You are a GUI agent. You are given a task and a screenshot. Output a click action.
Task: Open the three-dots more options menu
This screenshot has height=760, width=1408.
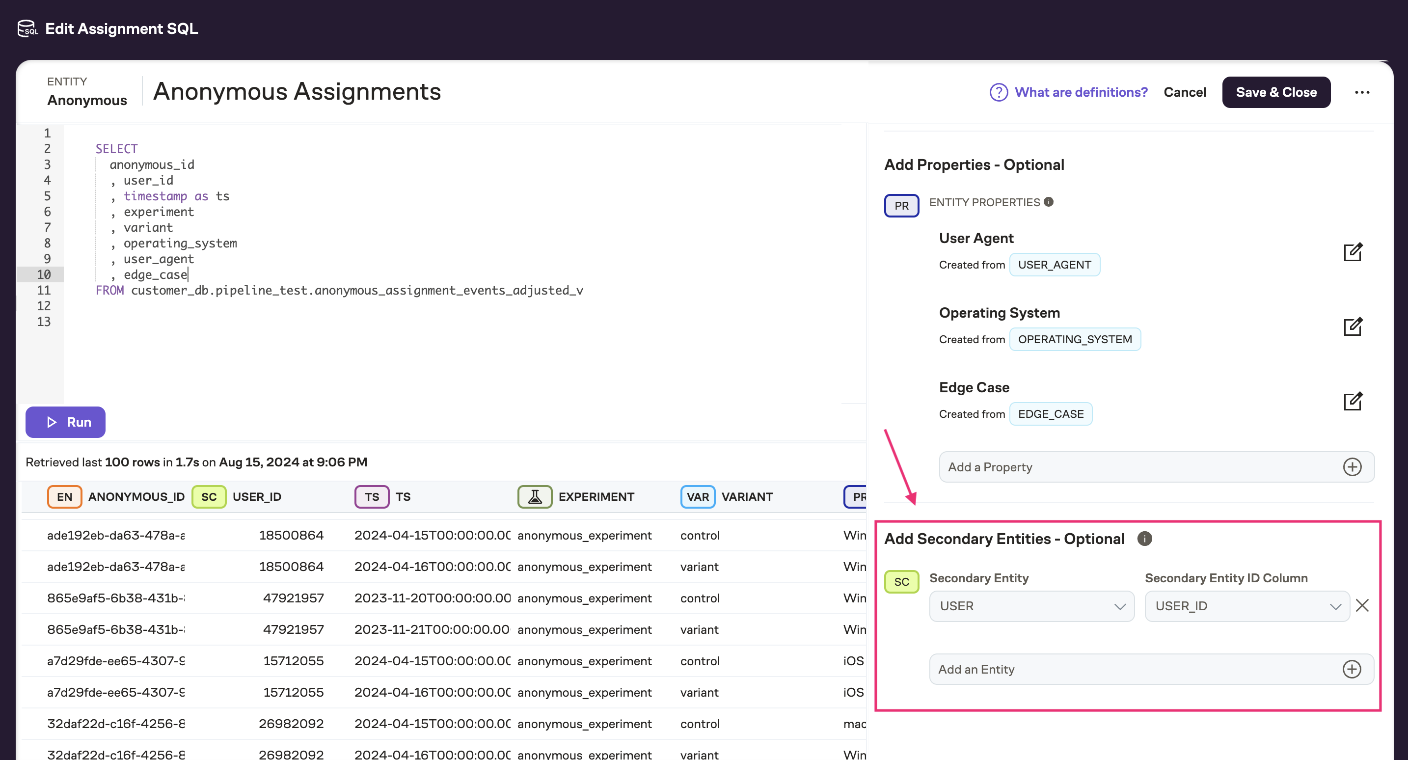click(1361, 92)
